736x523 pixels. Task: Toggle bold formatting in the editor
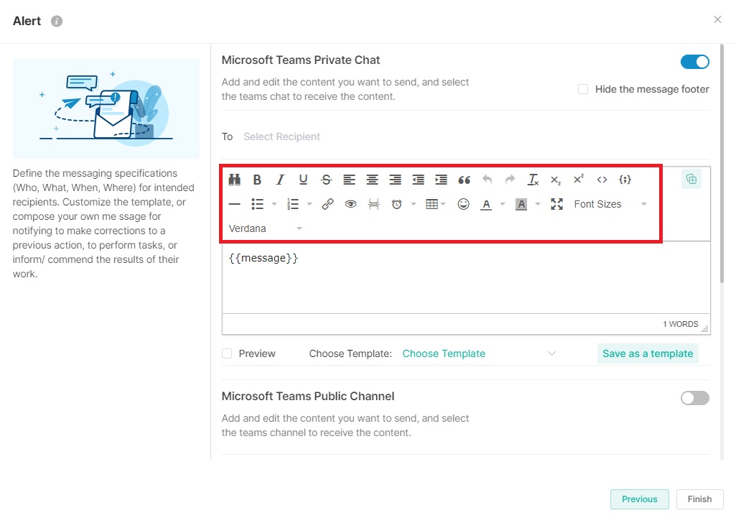click(x=257, y=180)
